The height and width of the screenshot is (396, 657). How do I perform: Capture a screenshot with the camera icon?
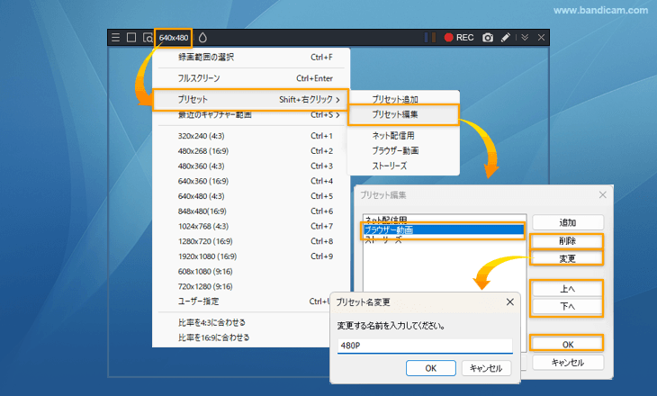pos(488,38)
